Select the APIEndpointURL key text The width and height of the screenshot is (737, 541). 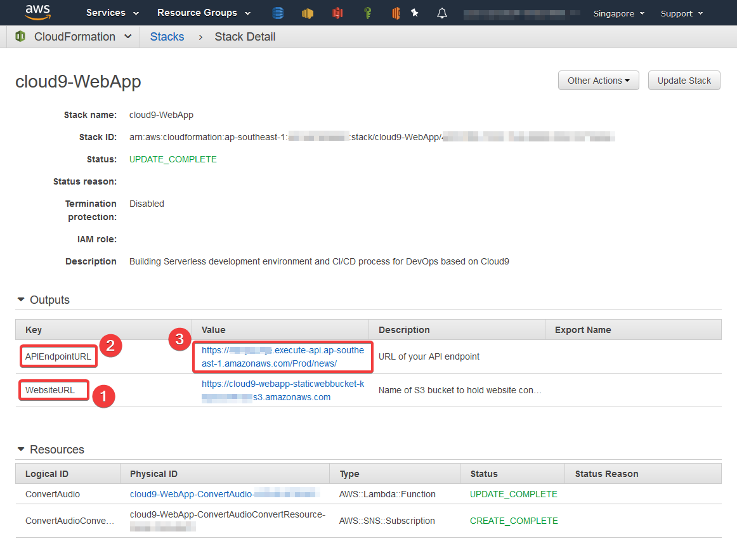point(58,356)
